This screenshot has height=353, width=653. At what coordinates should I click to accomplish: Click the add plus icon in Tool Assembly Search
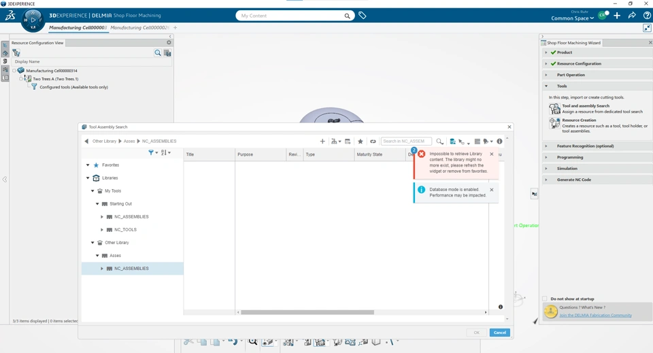(x=322, y=141)
